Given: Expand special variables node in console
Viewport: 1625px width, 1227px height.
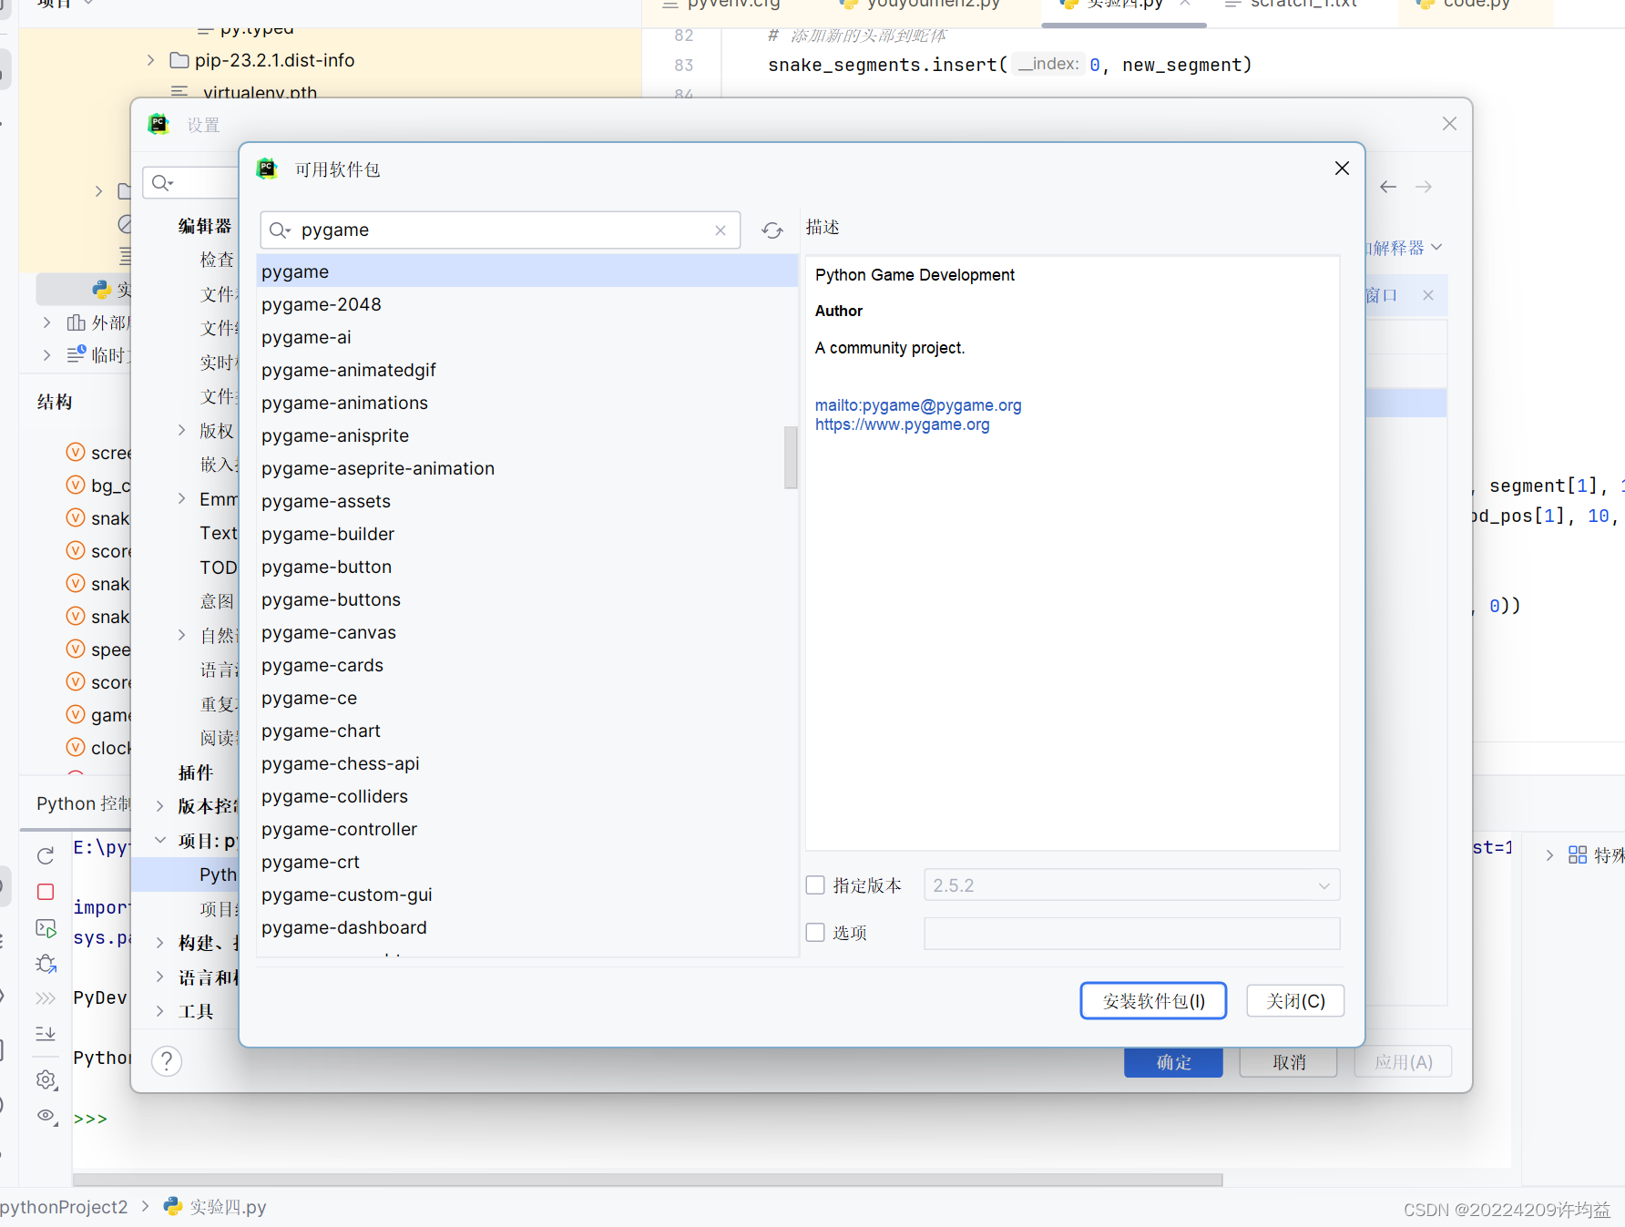Looking at the screenshot, I should pos(1549,854).
